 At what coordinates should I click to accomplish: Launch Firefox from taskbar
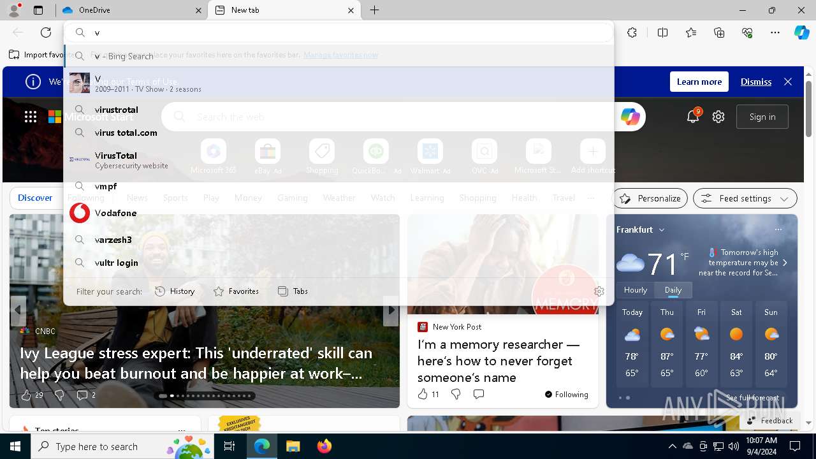tap(324, 446)
